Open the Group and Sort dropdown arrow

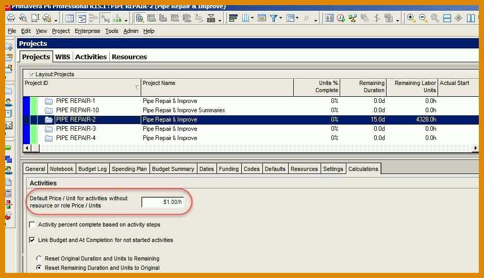[297, 18]
